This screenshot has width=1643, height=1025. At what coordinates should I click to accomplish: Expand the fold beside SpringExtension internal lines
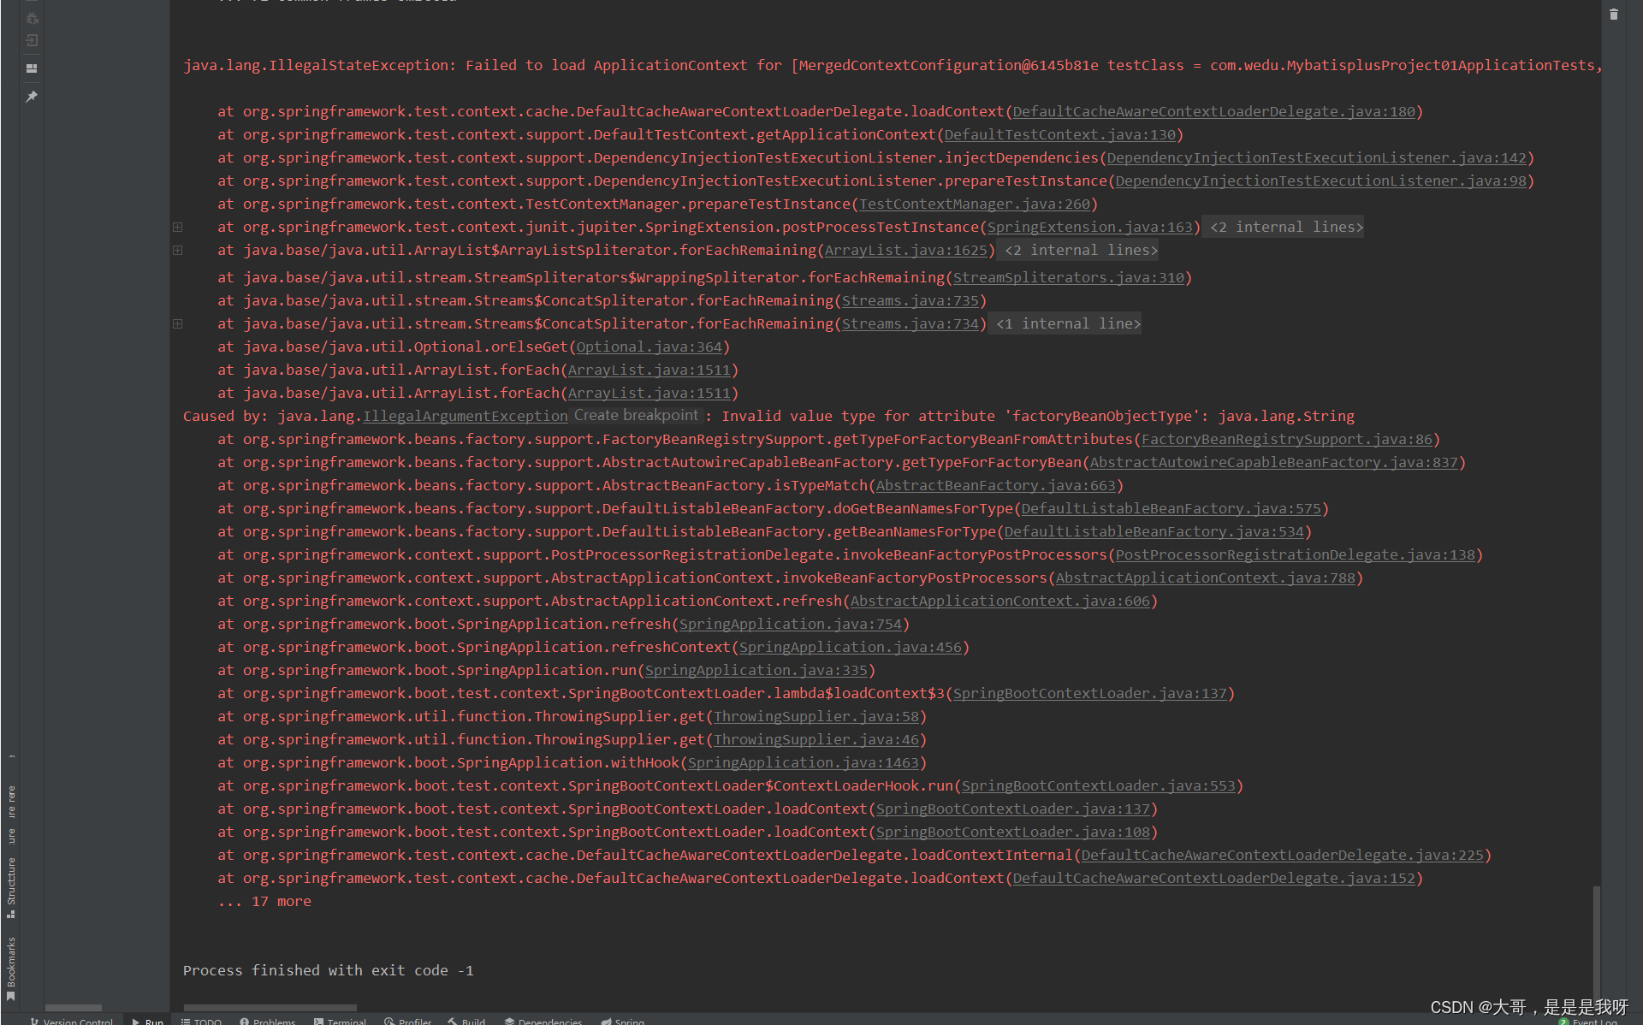click(177, 227)
